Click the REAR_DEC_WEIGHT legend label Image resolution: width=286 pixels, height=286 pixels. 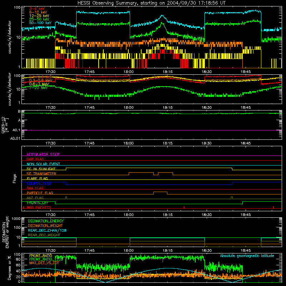[44, 235]
